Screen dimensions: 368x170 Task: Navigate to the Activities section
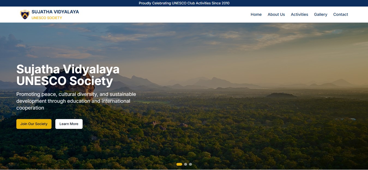tap(299, 14)
